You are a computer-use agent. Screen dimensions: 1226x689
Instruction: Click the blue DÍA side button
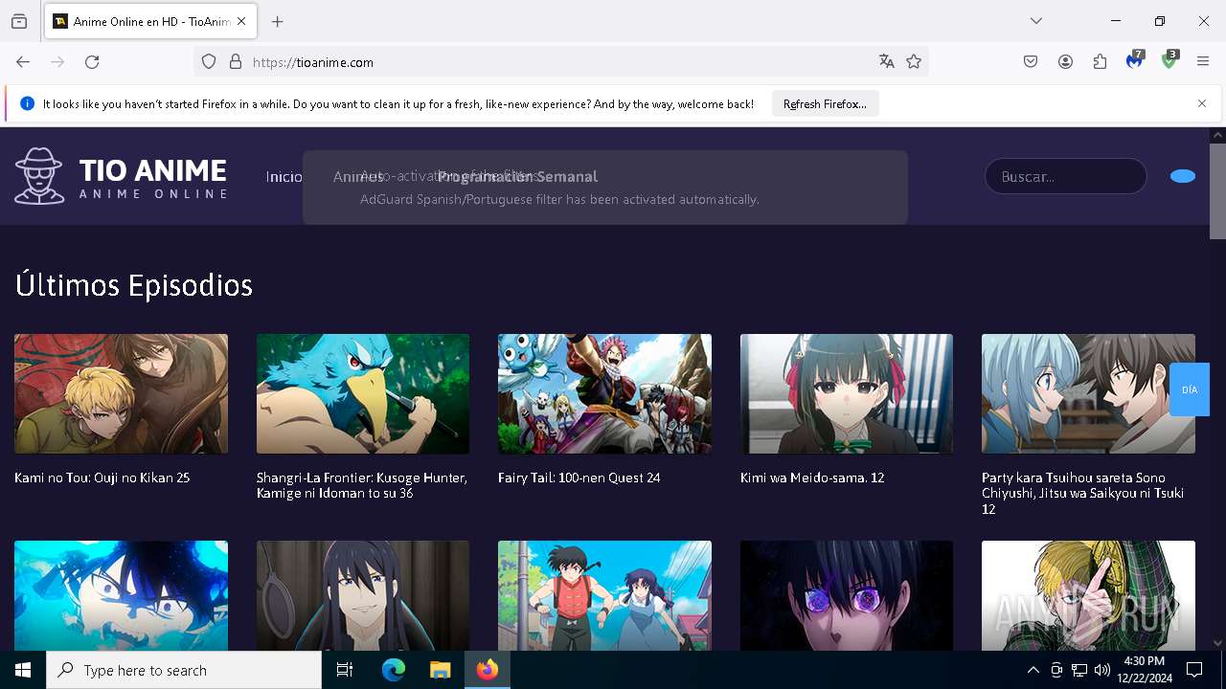click(1190, 389)
